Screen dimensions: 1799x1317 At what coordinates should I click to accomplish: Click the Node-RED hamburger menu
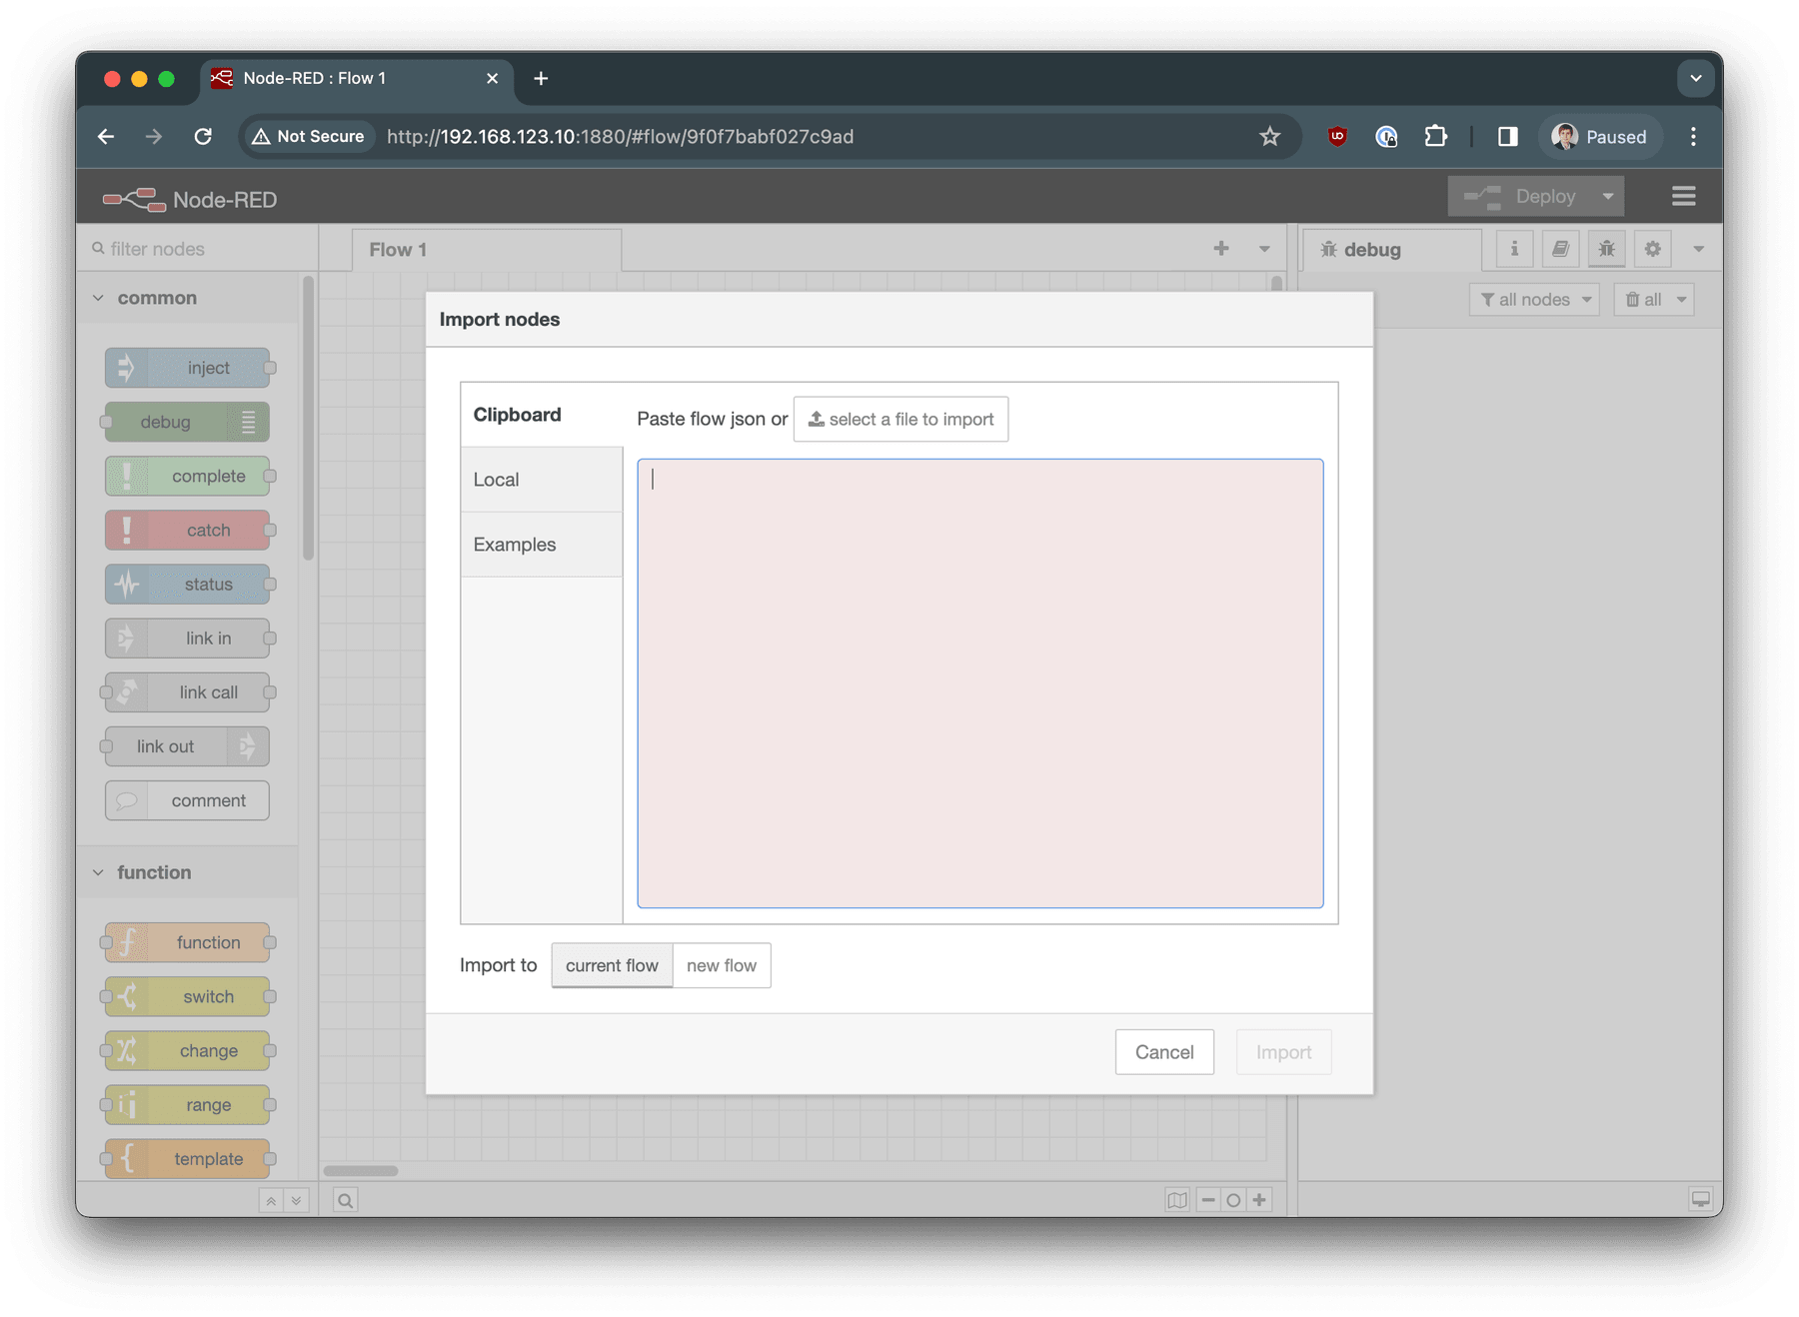click(x=1683, y=196)
